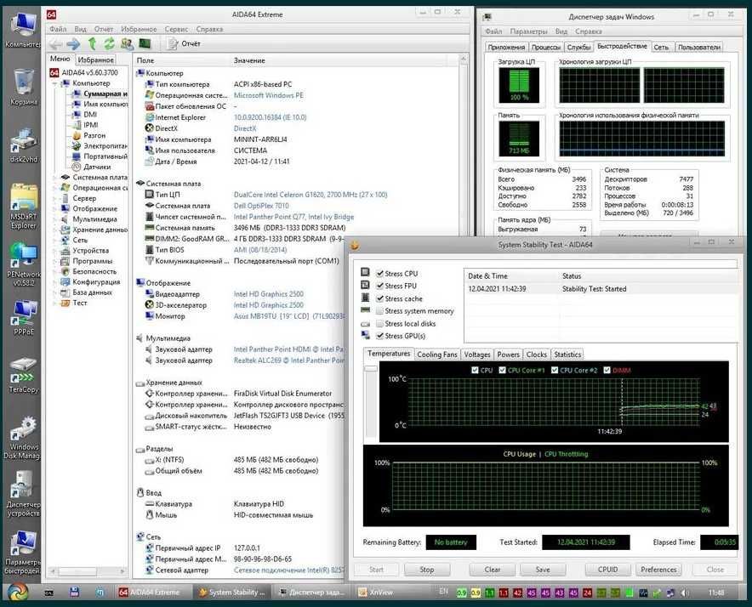Click the Save button in Stability Test
This screenshot has width=752, height=607.
tap(543, 570)
